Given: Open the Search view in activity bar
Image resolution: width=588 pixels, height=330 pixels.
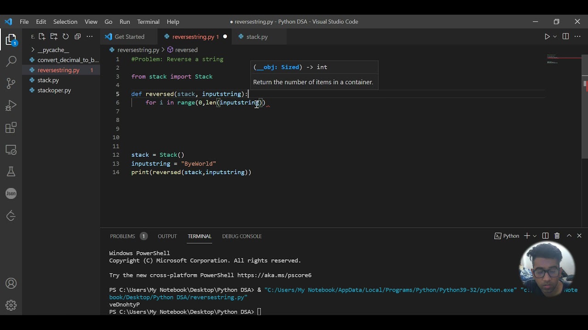Looking at the screenshot, I should point(11,61).
